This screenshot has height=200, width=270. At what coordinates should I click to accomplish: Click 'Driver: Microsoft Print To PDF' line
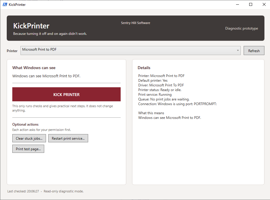(161, 85)
